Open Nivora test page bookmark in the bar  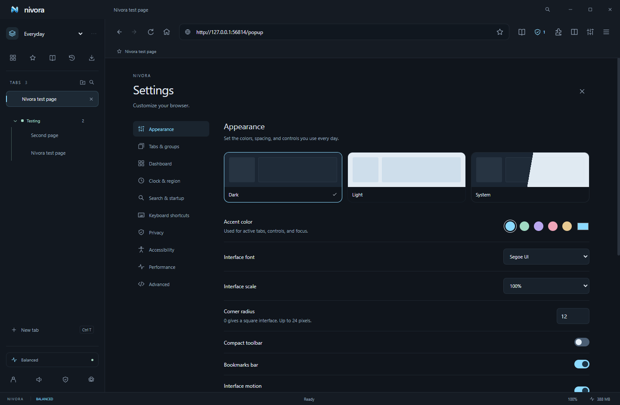136,51
